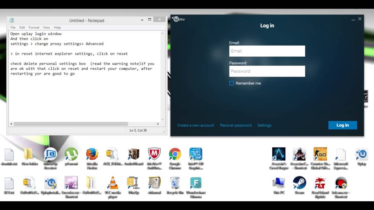Open the Format menu in Notepad
This screenshot has height=210, width=374.
pyautogui.click(x=34, y=27)
